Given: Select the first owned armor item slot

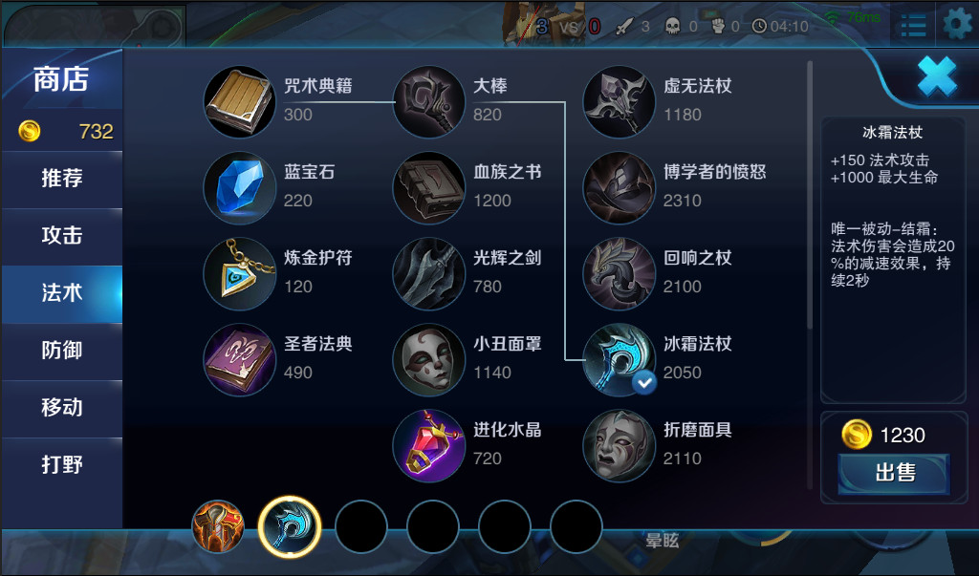Looking at the screenshot, I should (218, 526).
